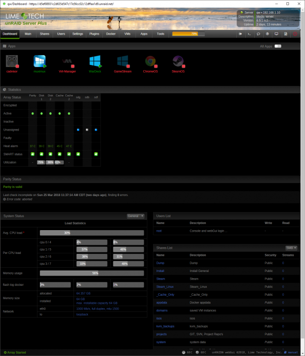
Task: Open the WarDeck Windows VM icon
Action: [x=95, y=61]
